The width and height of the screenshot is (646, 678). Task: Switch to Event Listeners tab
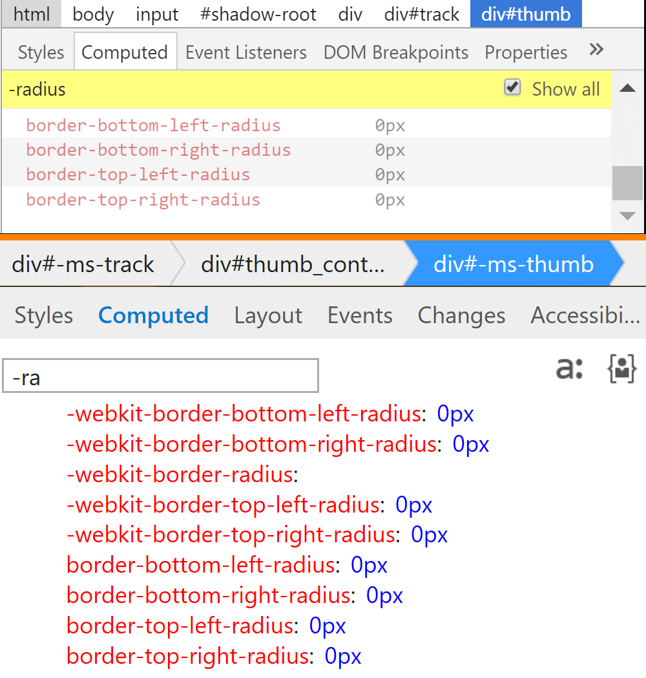pos(245,52)
